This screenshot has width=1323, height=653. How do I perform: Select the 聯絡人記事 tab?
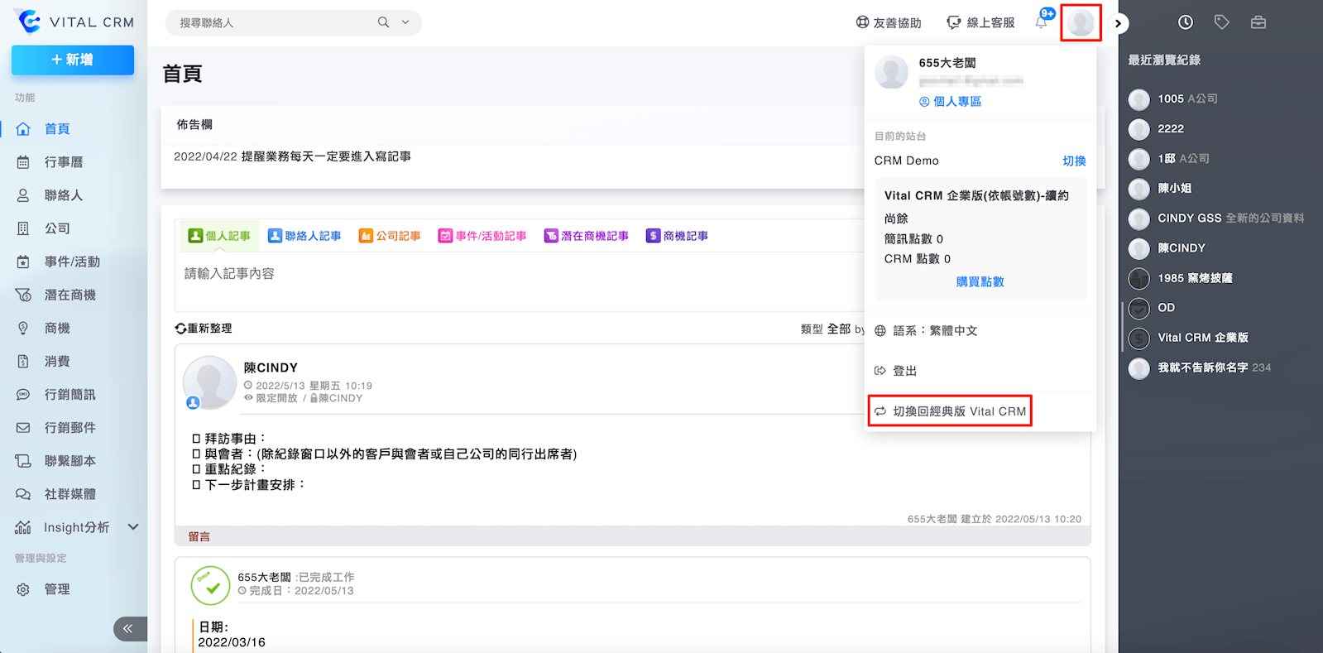pos(304,236)
